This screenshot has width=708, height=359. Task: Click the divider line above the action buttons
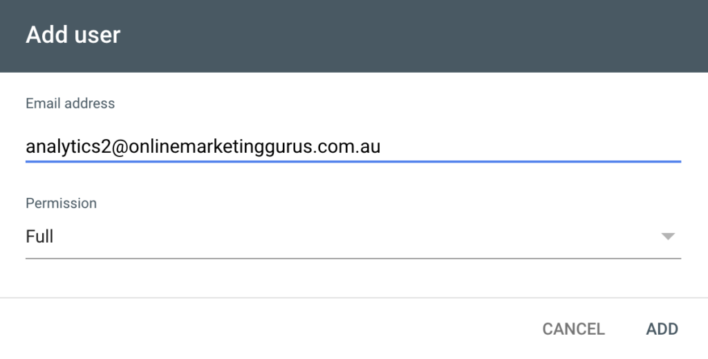353,298
